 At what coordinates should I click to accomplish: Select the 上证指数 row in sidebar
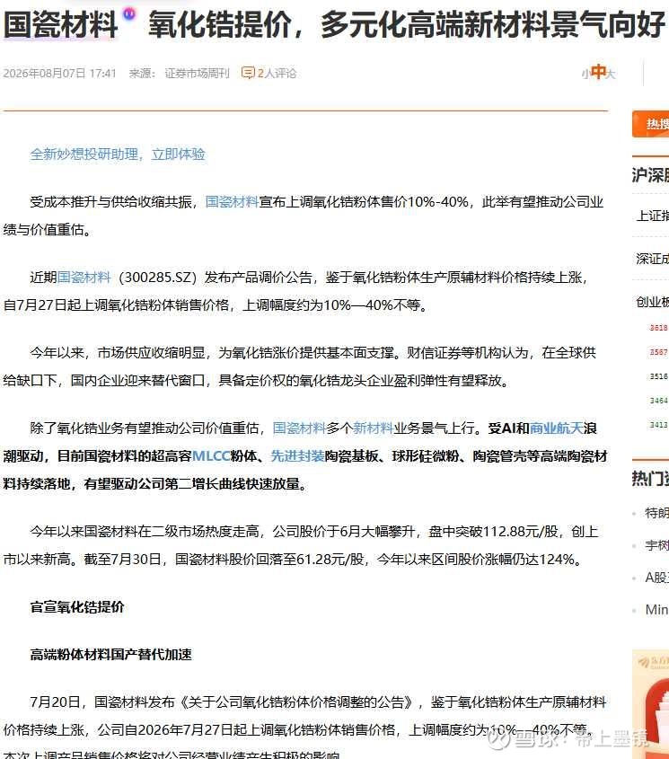(651, 216)
